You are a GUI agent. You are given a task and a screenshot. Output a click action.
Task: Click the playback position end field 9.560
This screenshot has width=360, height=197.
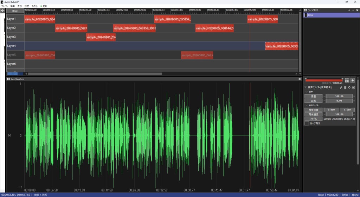click(x=347, y=110)
